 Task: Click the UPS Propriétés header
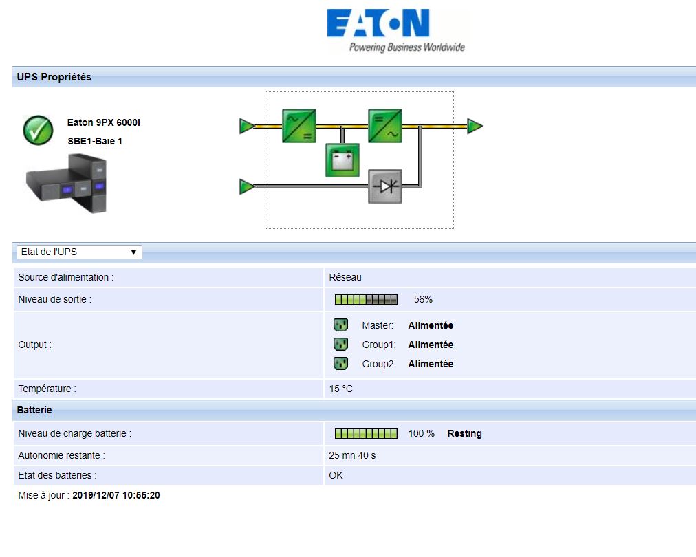54,77
